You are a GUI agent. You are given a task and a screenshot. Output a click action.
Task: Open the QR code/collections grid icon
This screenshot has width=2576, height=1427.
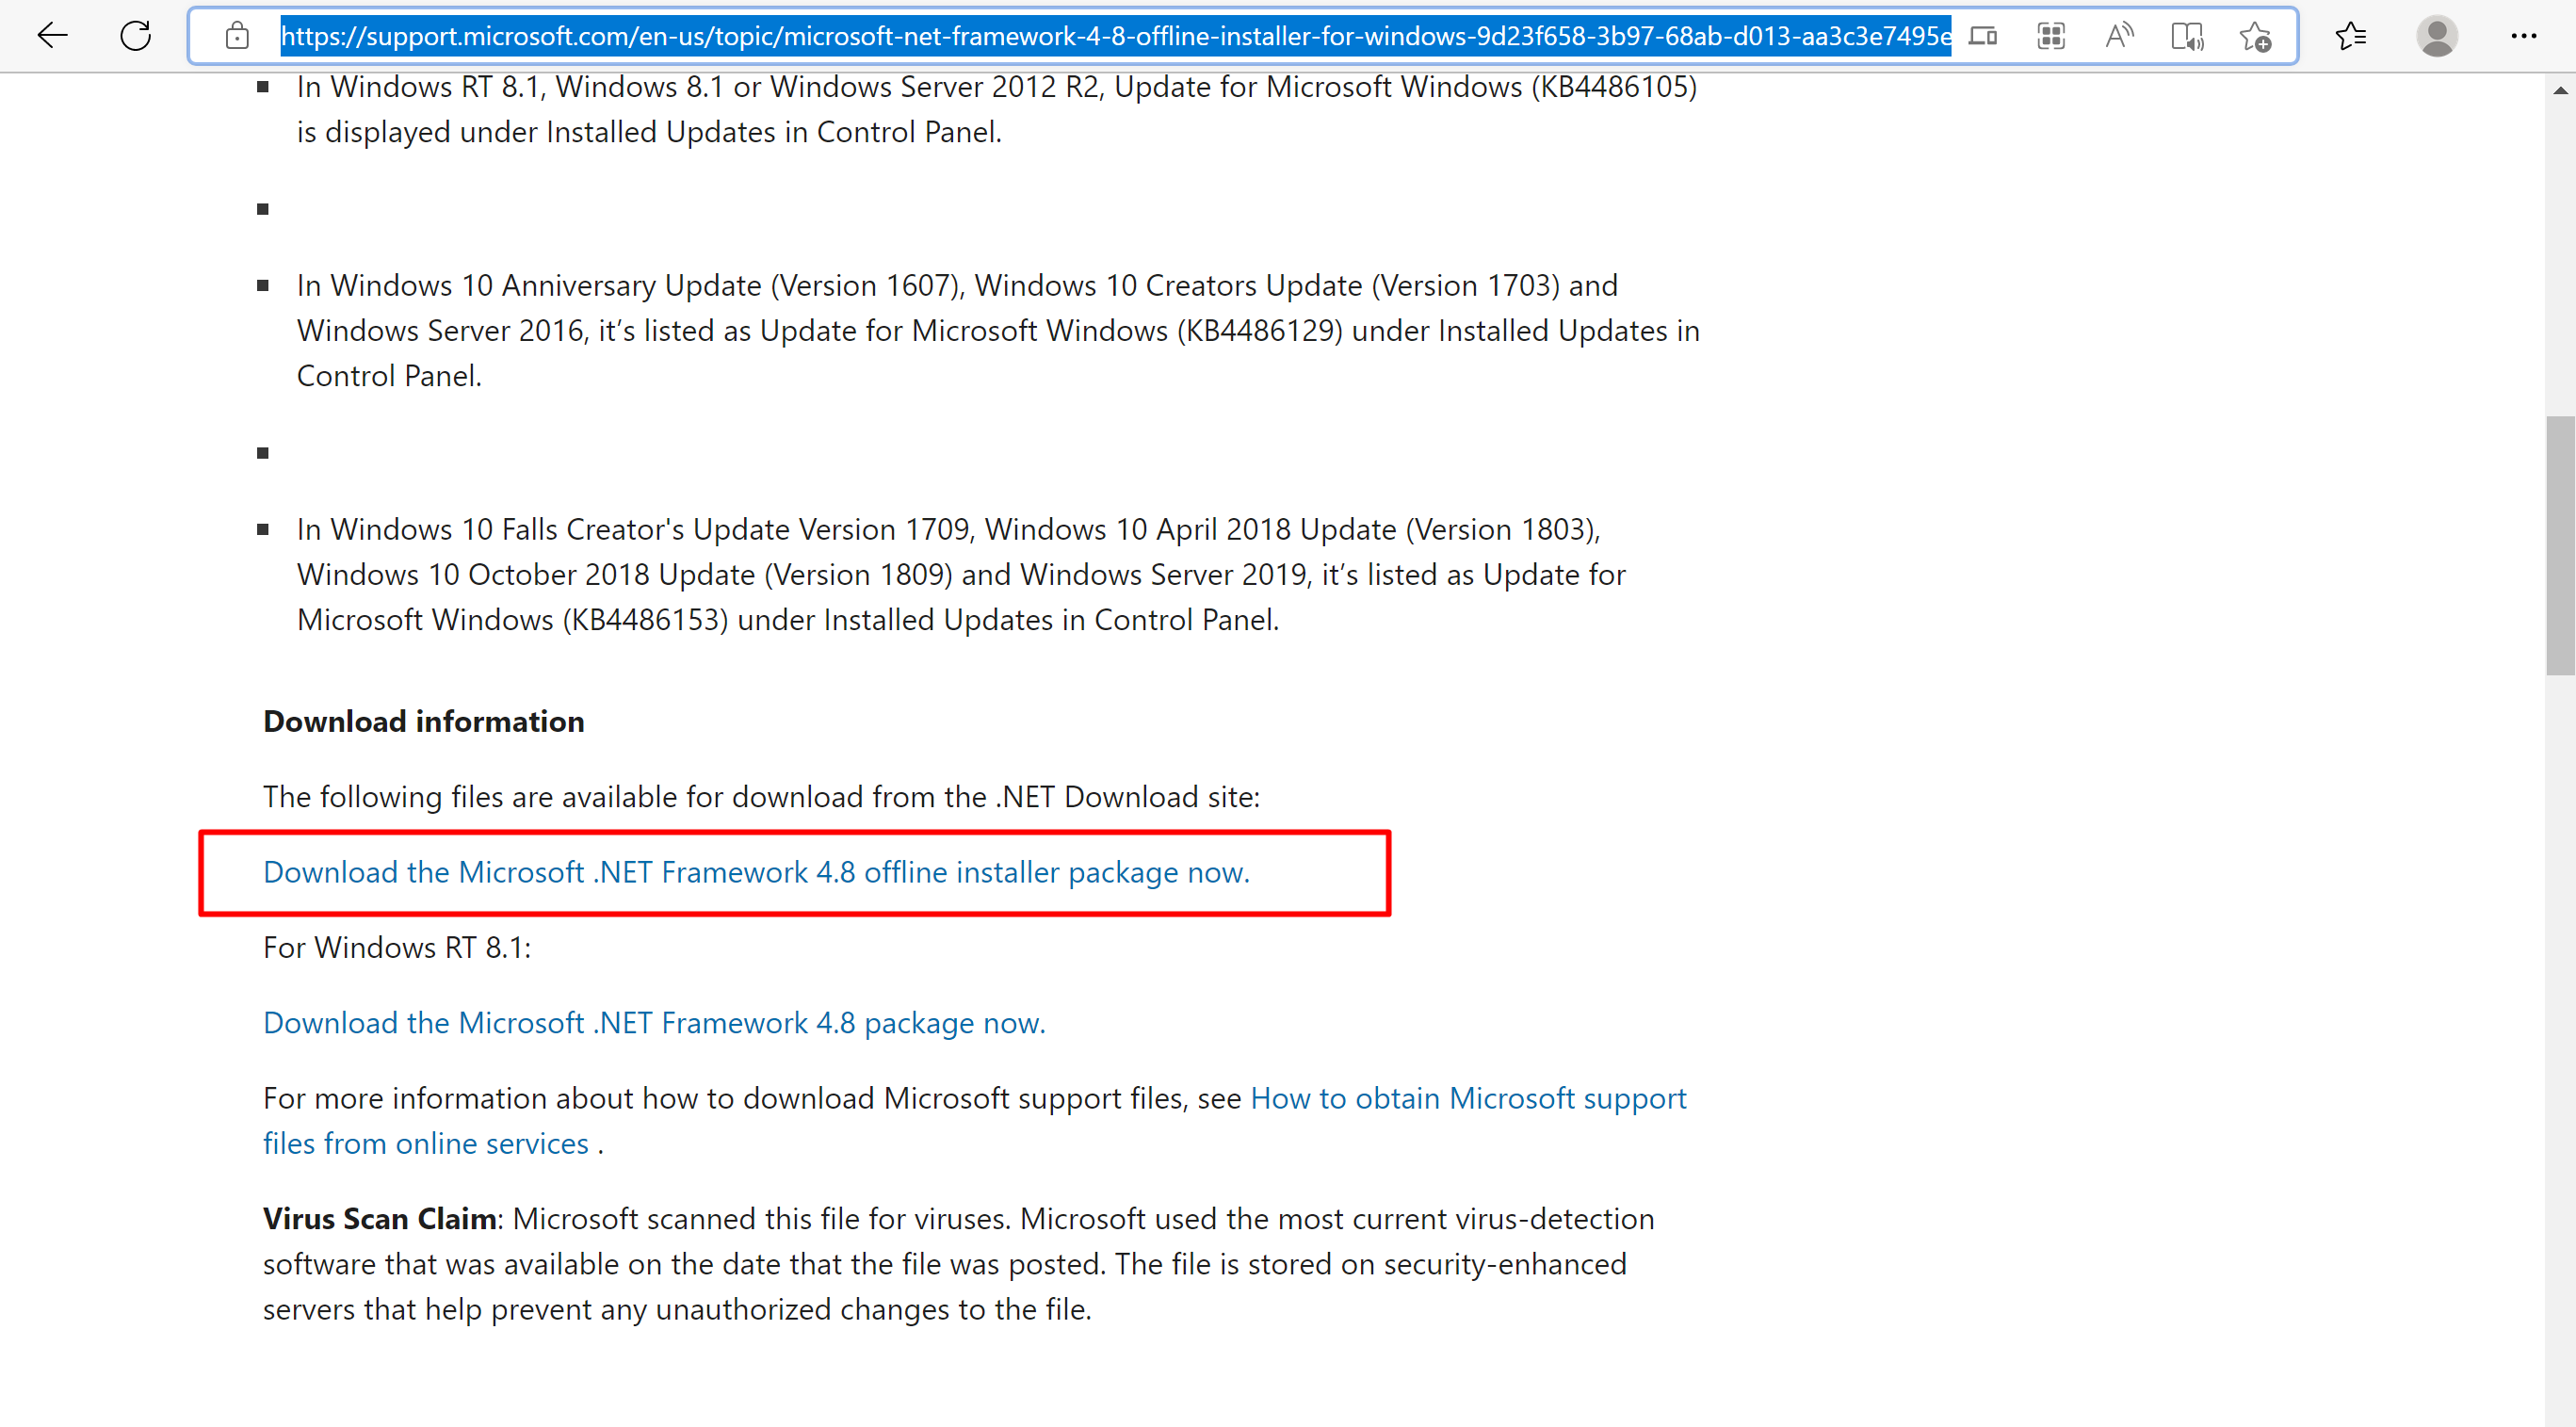click(x=2051, y=36)
